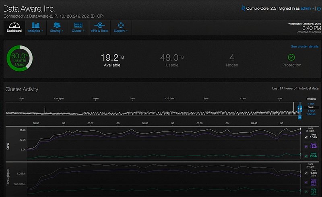
Task: Click the Analytics bar chart icon
Action: (x=36, y=25)
